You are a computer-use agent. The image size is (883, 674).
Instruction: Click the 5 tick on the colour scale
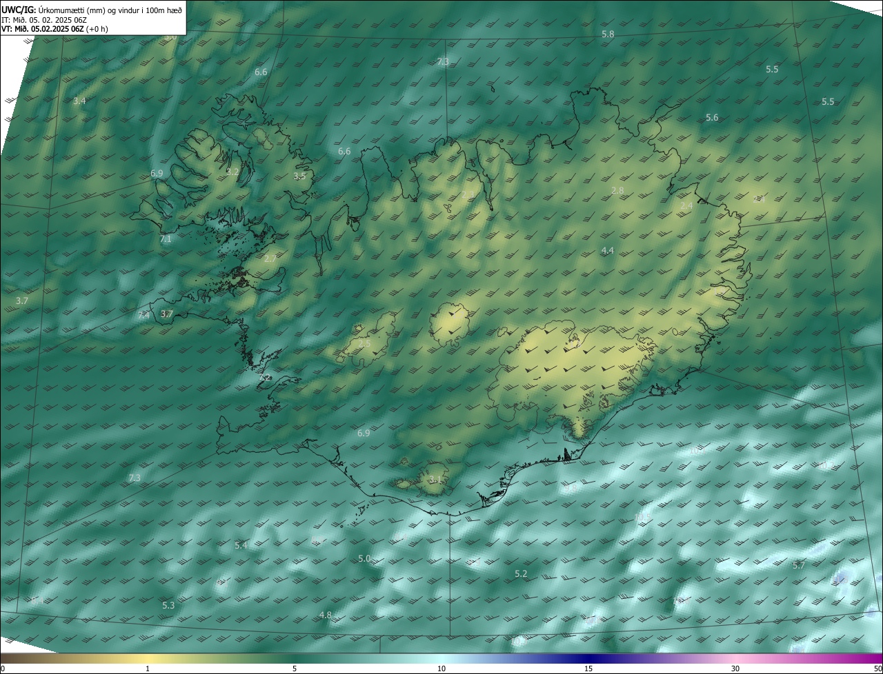point(295,668)
